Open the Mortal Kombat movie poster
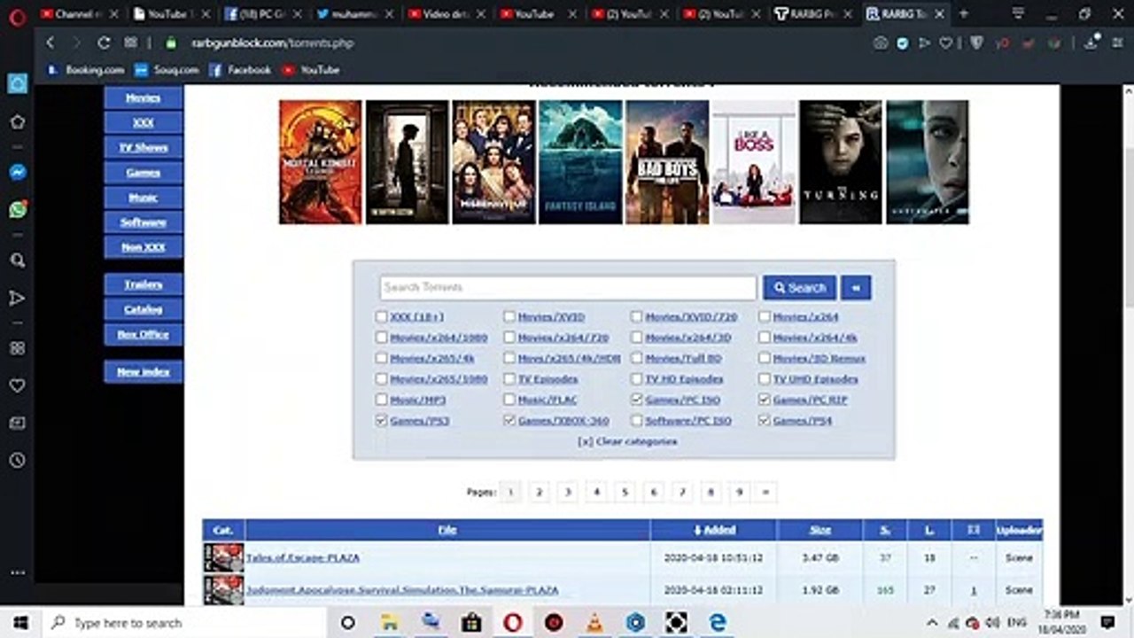1134x638 pixels. point(320,161)
